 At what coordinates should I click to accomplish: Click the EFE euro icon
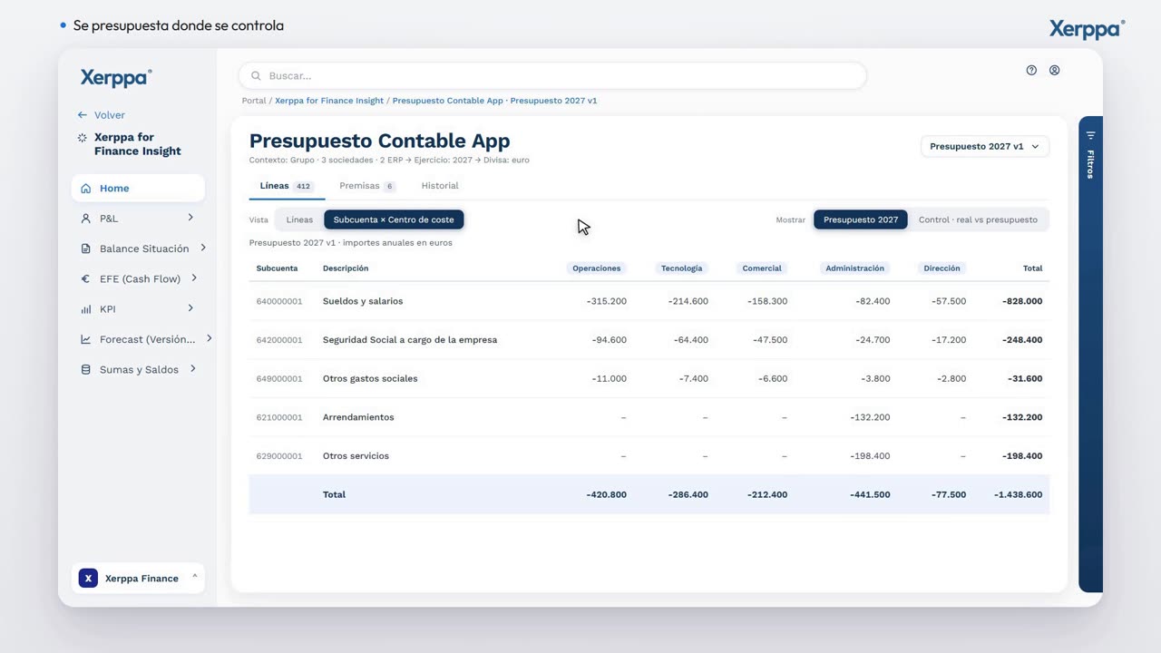coord(85,278)
